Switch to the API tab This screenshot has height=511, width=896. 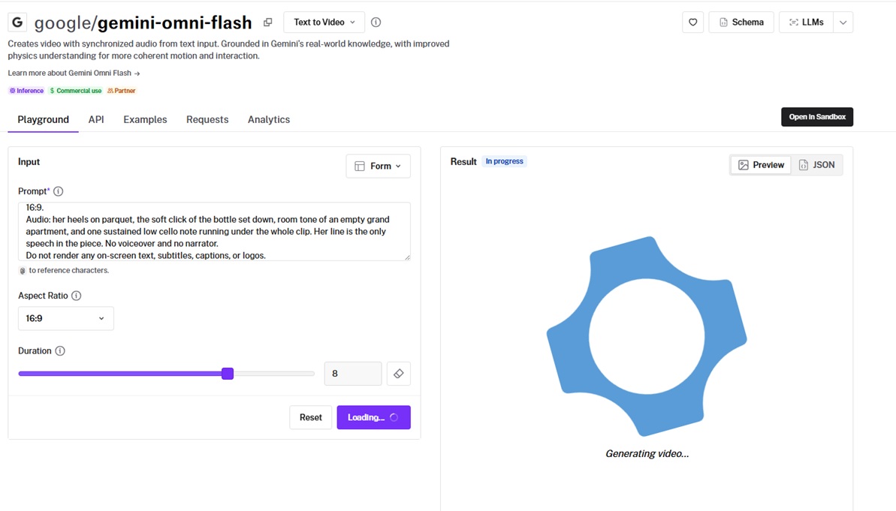pyautogui.click(x=96, y=119)
